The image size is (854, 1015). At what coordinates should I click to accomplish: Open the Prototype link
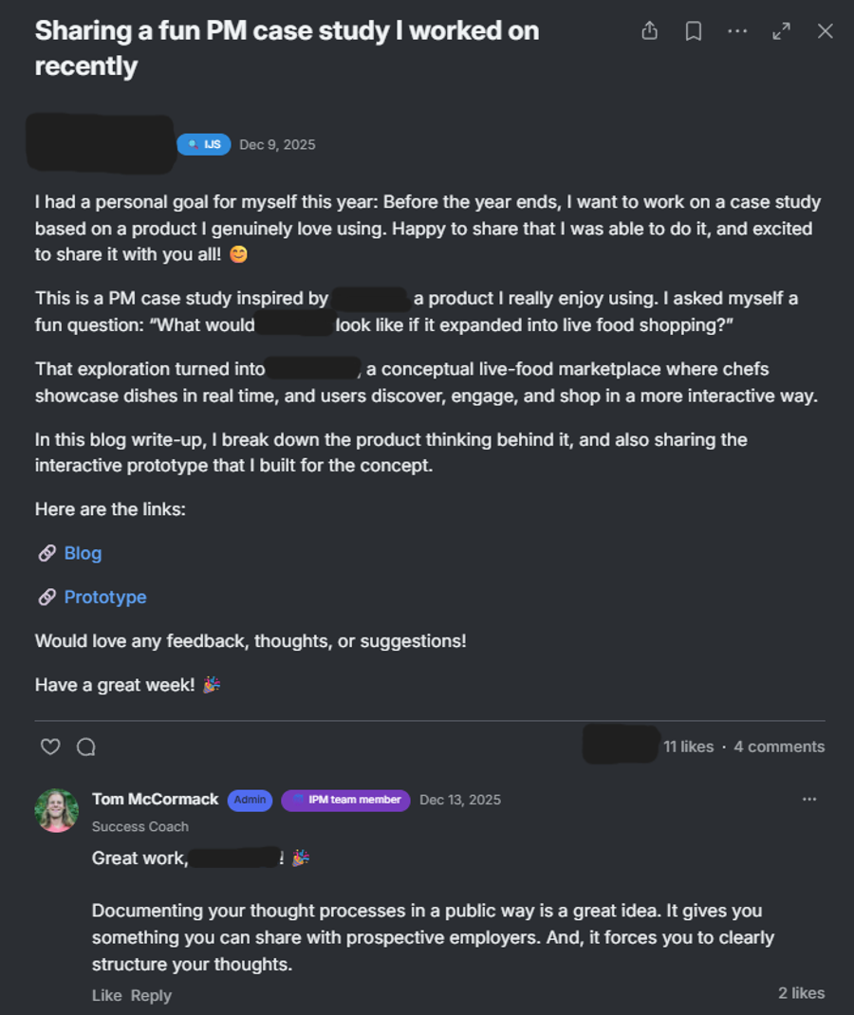pos(104,597)
